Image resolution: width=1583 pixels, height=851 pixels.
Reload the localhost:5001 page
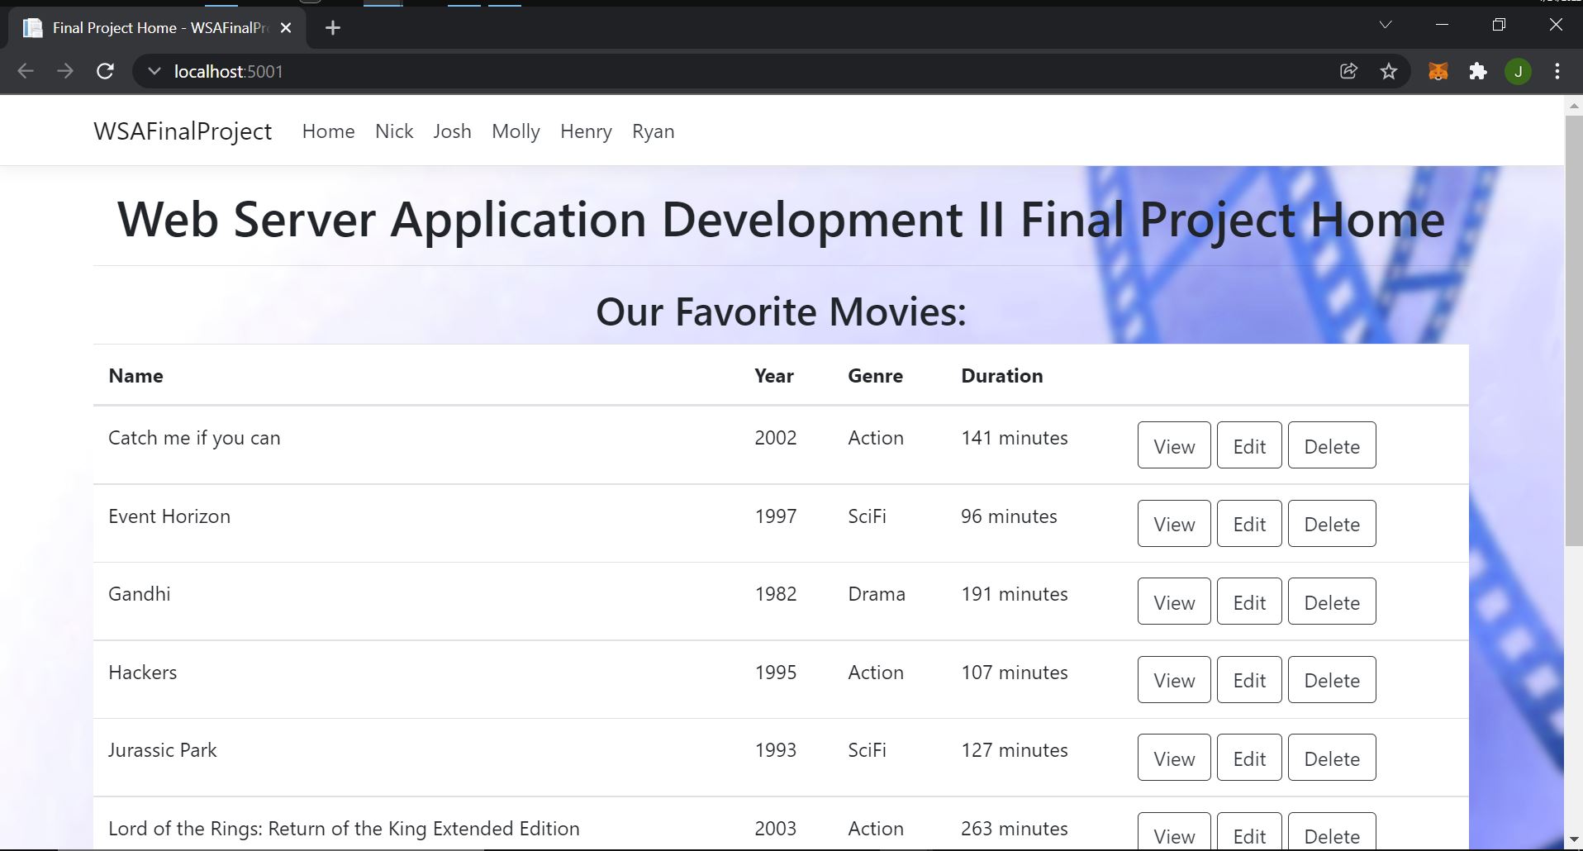click(x=105, y=71)
